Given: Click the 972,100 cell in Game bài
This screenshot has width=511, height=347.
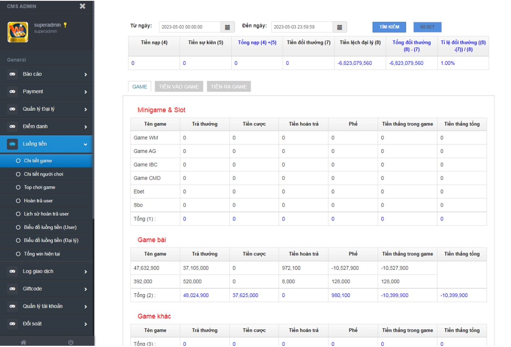Looking at the screenshot, I should point(291,268).
